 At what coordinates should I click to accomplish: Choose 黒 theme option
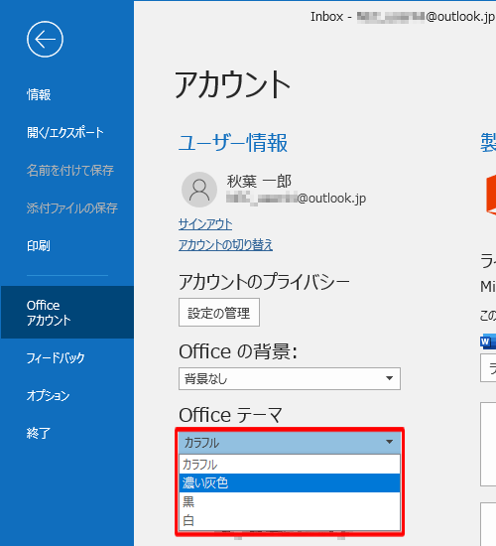(x=290, y=501)
